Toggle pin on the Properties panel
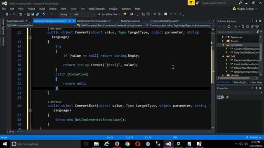 pos(256,88)
